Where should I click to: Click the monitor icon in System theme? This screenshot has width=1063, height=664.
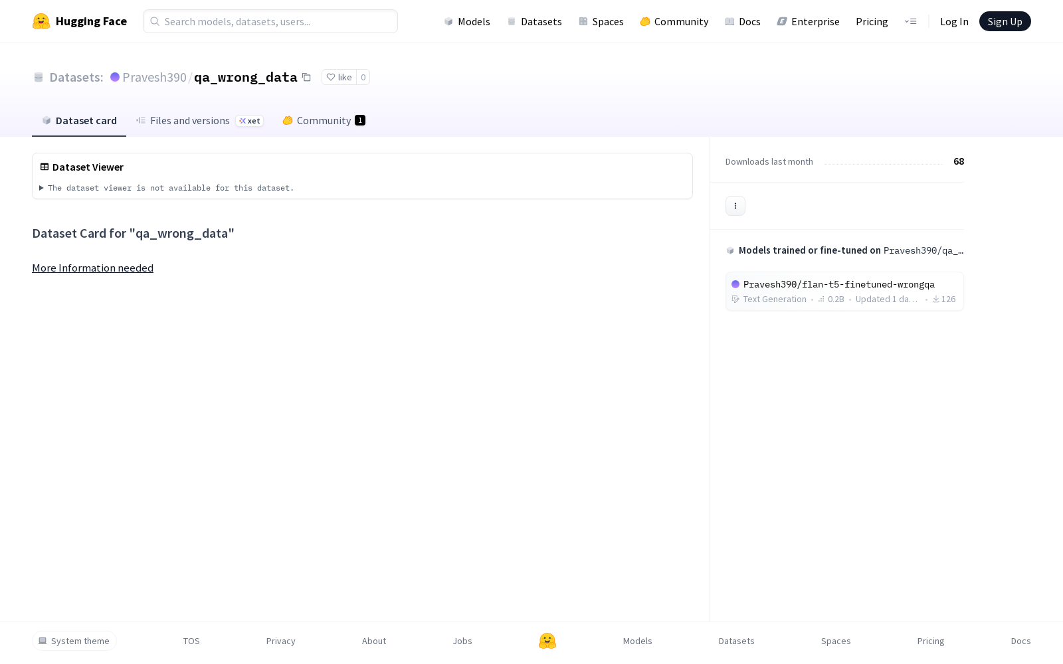[43, 641]
